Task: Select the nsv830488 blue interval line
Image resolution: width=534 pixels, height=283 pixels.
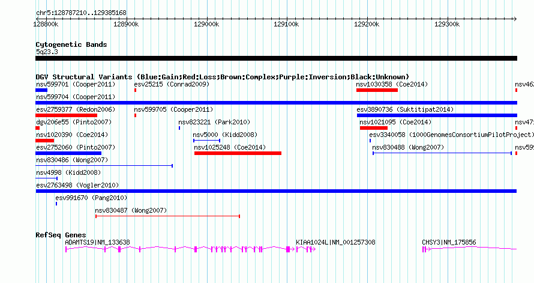Action: pyautogui.click(x=442, y=153)
